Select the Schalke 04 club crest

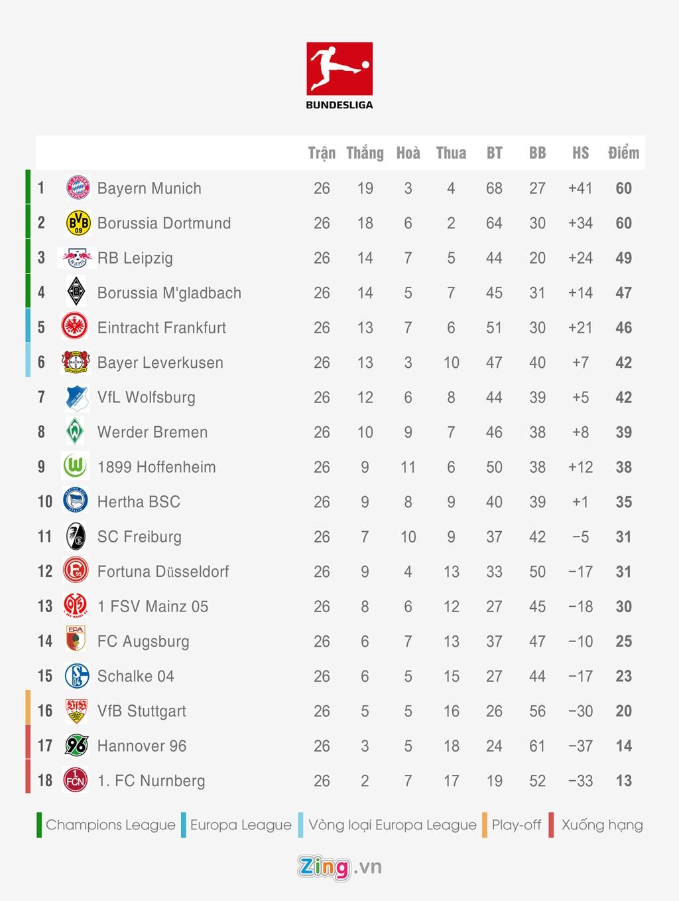(x=76, y=676)
